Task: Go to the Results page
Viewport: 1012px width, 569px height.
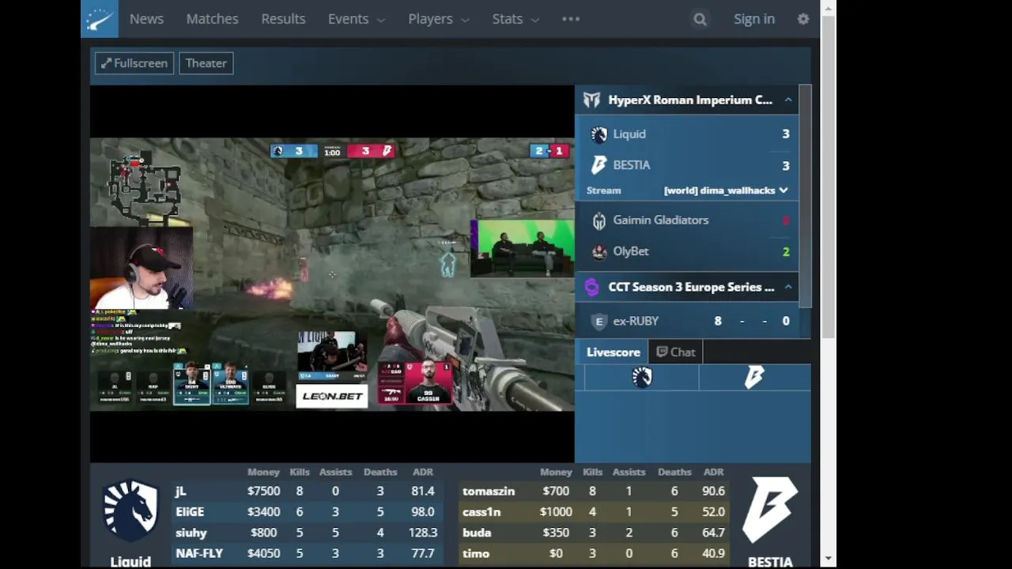Action: tap(283, 19)
